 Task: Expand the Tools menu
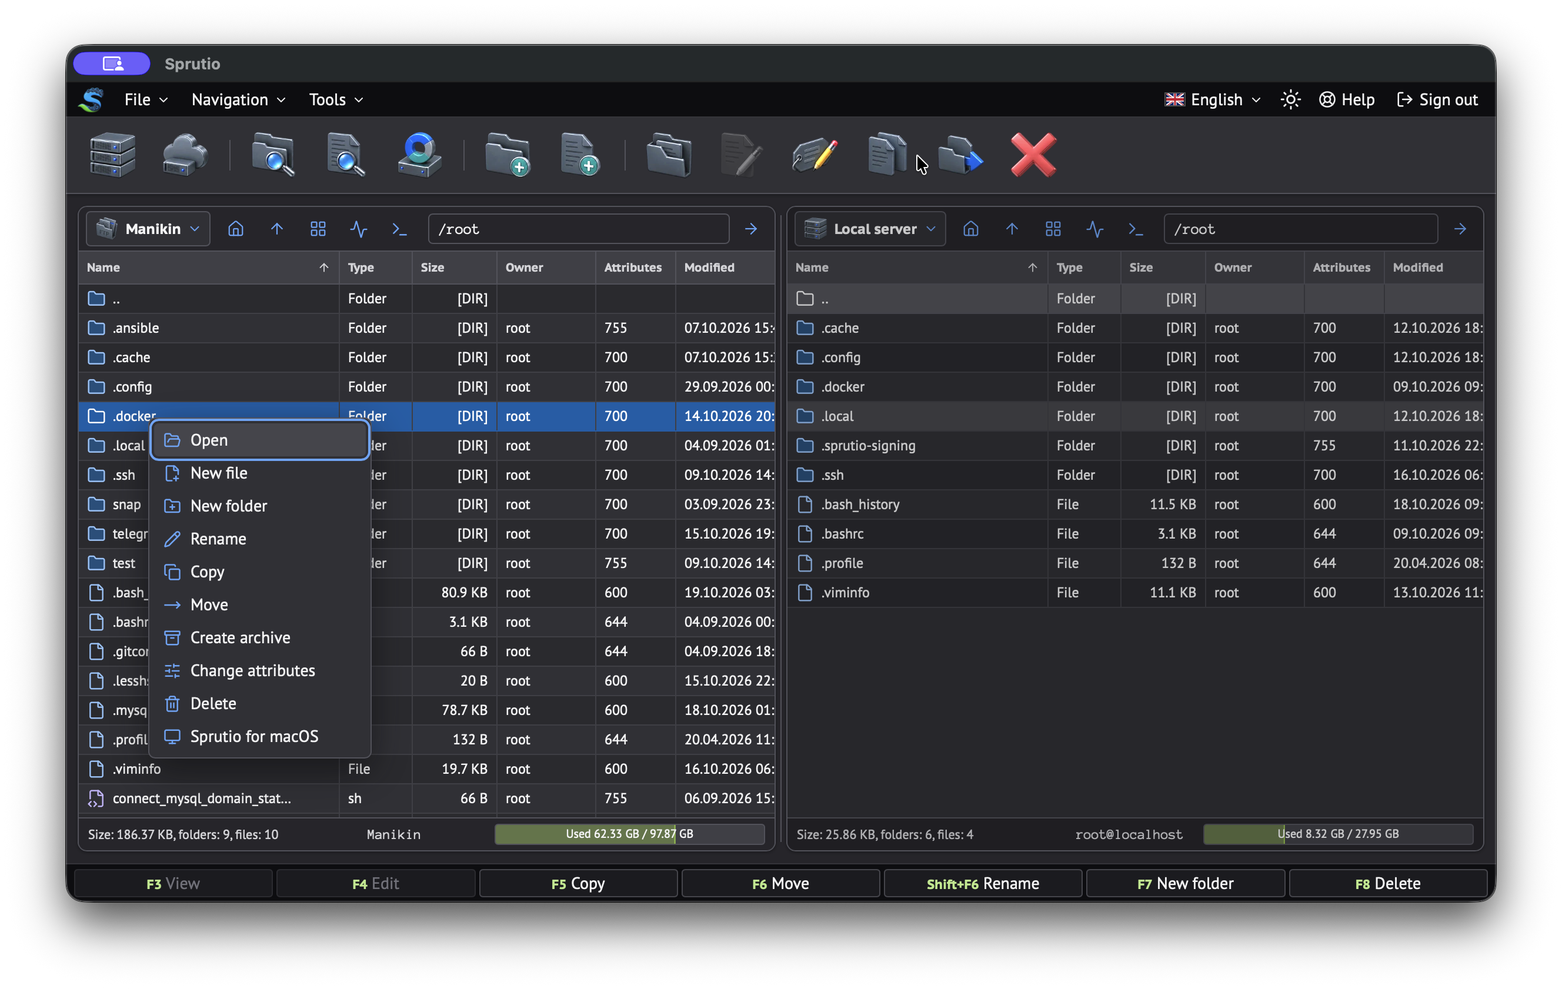tap(335, 100)
